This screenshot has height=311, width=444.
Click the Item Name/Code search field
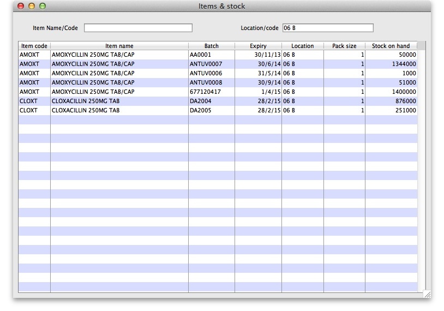pos(138,28)
